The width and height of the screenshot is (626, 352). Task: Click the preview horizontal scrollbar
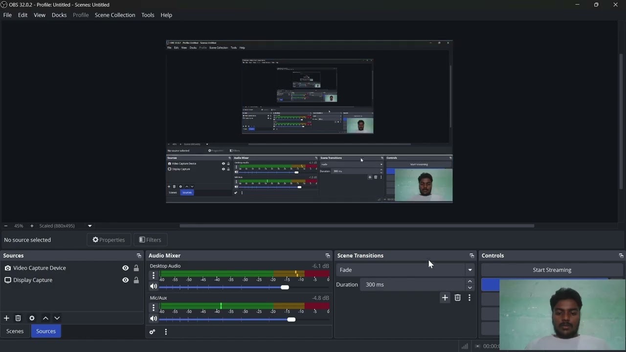pyautogui.click(x=357, y=226)
